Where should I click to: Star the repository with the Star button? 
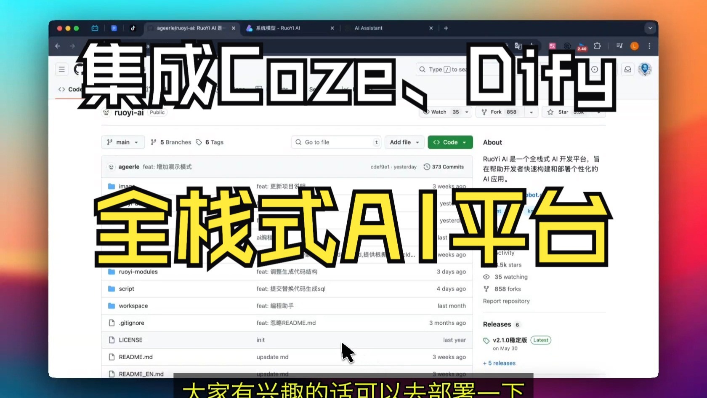click(x=567, y=112)
